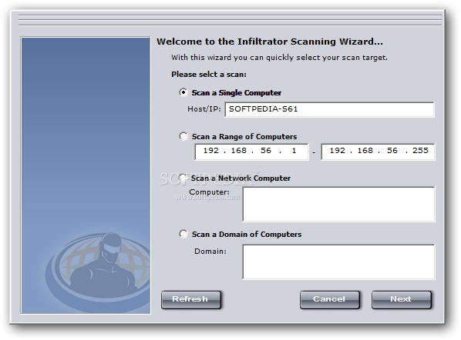Click the 'Computer:' label

click(210, 192)
